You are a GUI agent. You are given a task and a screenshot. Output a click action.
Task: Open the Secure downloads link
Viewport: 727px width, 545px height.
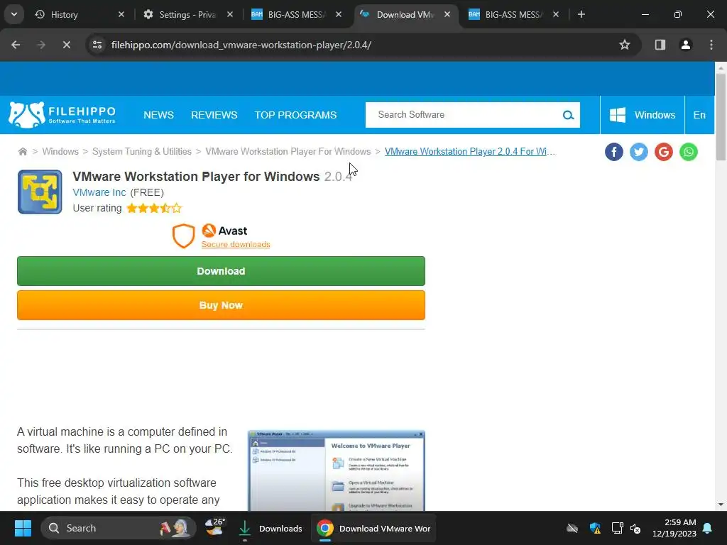point(236,244)
